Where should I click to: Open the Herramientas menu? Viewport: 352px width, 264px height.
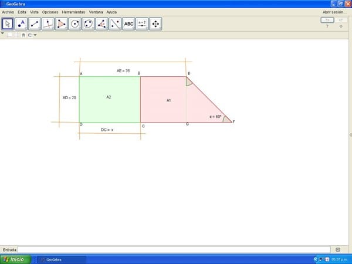click(x=73, y=12)
